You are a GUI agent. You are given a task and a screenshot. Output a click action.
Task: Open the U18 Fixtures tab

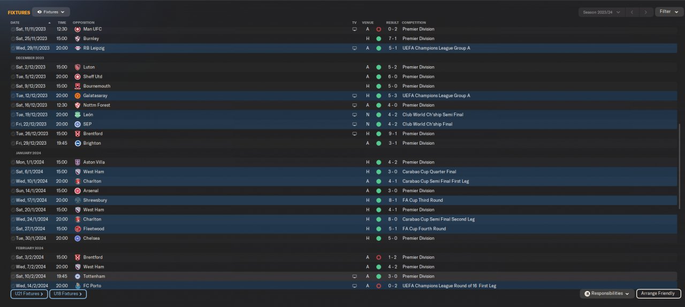coord(68,294)
